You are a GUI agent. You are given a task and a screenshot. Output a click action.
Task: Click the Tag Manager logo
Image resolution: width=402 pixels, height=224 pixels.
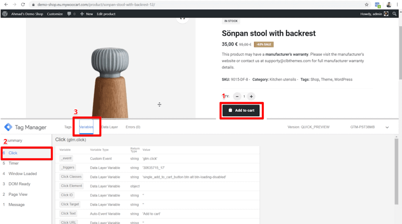(x=8, y=127)
